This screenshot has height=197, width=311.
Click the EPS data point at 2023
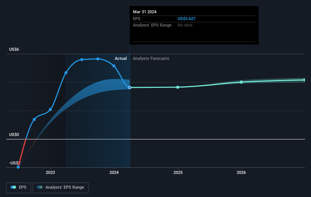(50, 109)
